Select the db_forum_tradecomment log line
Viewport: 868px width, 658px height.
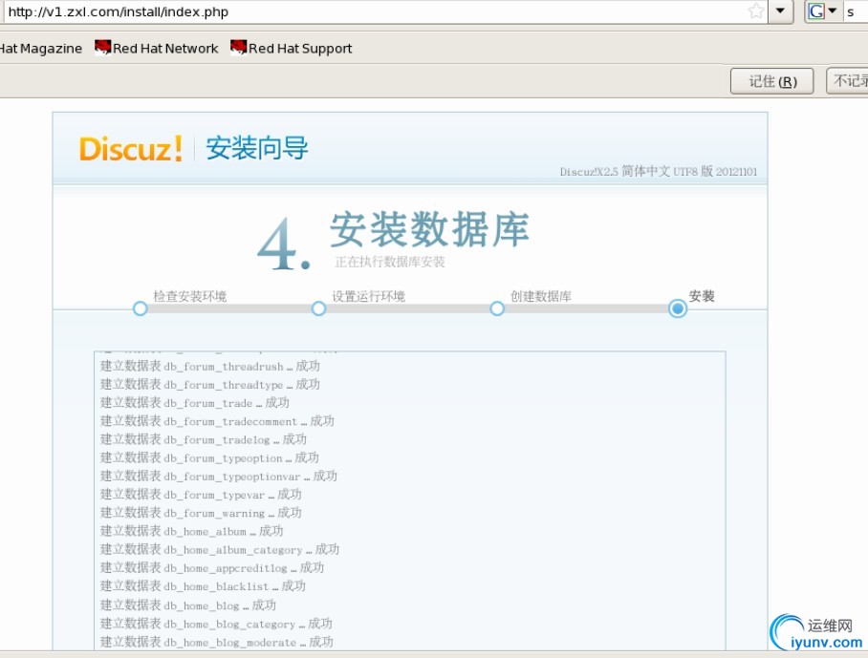(217, 421)
